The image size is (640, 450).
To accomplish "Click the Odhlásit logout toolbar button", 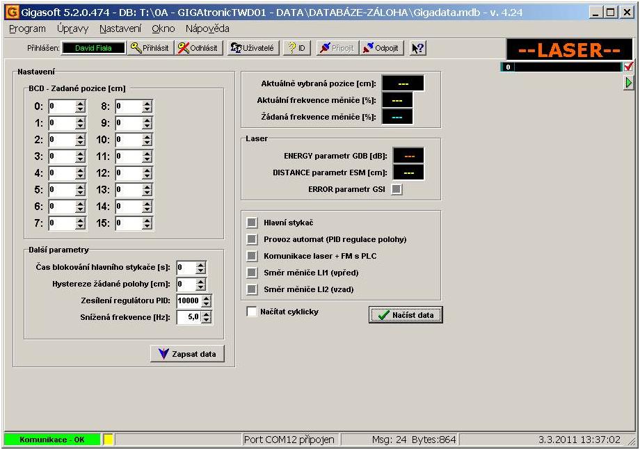I will tap(198, 48).
